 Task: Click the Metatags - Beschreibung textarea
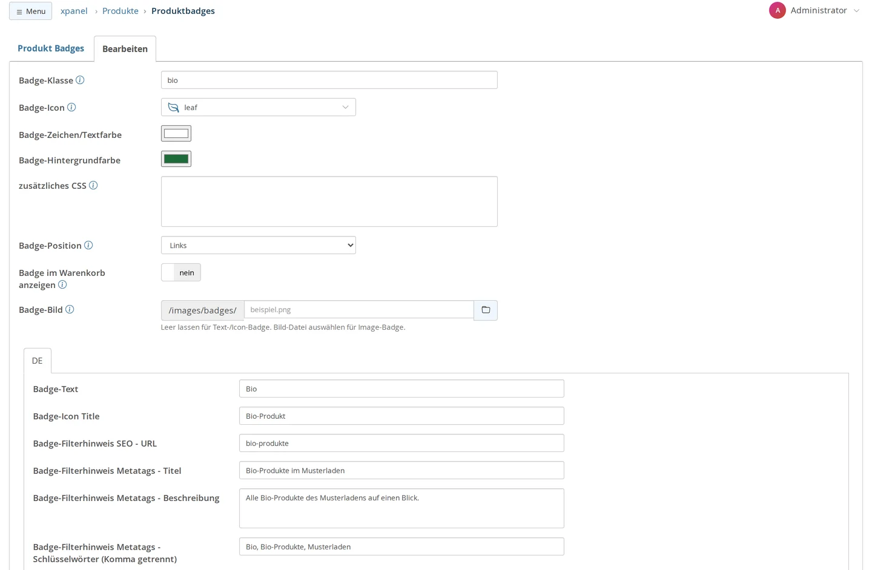point(401,508)
